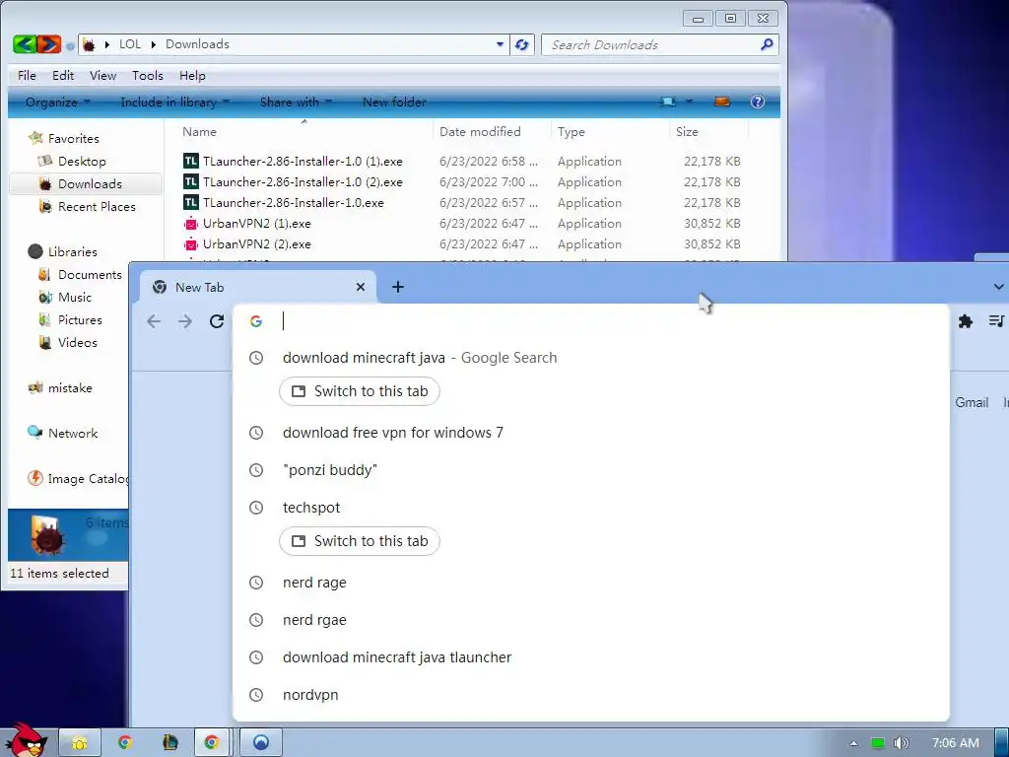Click the orange forward arrow in Explorer
Image resolution: width=1009 pixels, height=757 pixels.
pyautogui.click(x=49, y=44)
